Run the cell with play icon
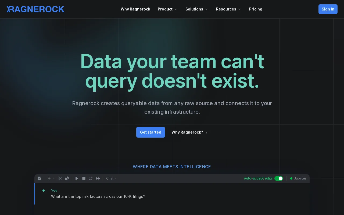The width and height of the screenshot is (344, 215). tap(77, 178)
